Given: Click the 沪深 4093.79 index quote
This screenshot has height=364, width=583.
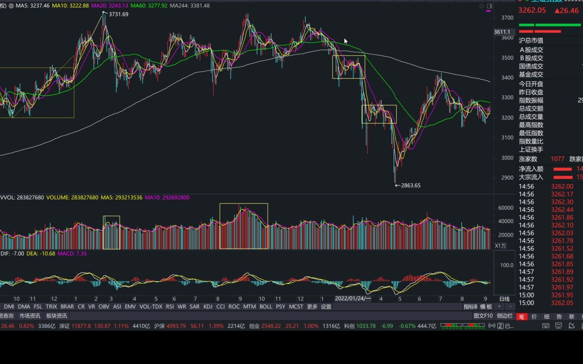Looking at the screenshot, I should coord(170,326).
